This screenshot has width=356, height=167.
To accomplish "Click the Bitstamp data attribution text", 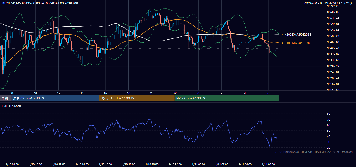I will [314, 152].
